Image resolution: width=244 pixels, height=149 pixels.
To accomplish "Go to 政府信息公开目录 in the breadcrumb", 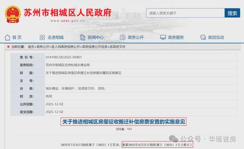I will 95,47.
